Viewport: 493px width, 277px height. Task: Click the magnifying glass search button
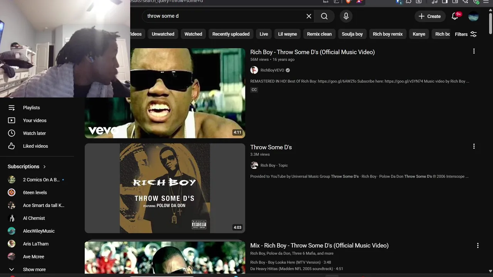(324, 16)
